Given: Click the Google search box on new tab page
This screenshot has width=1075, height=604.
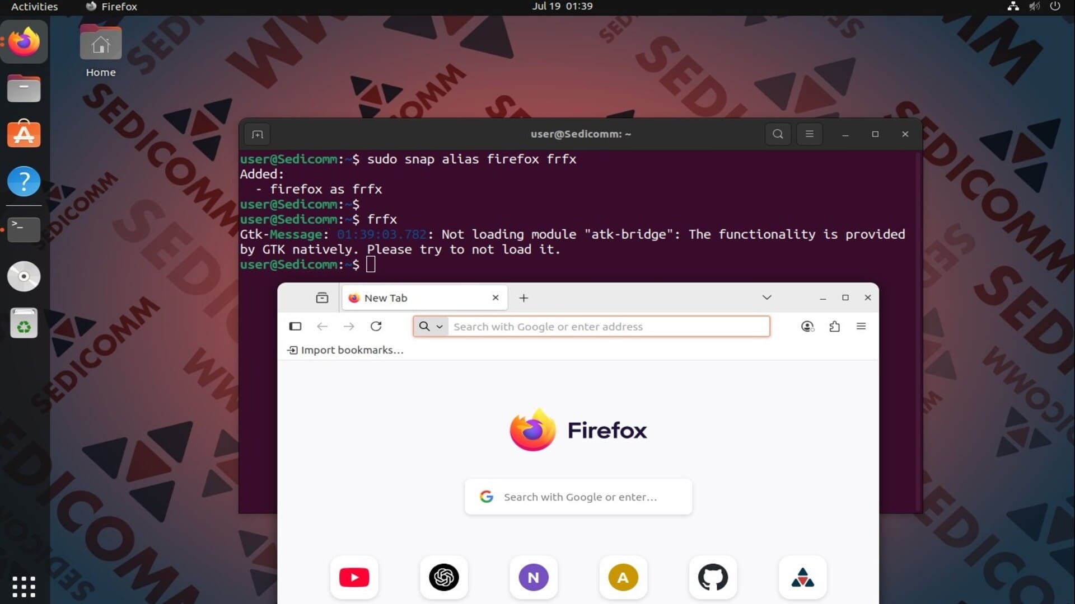Looking at the screenshot, I should 578,497.
